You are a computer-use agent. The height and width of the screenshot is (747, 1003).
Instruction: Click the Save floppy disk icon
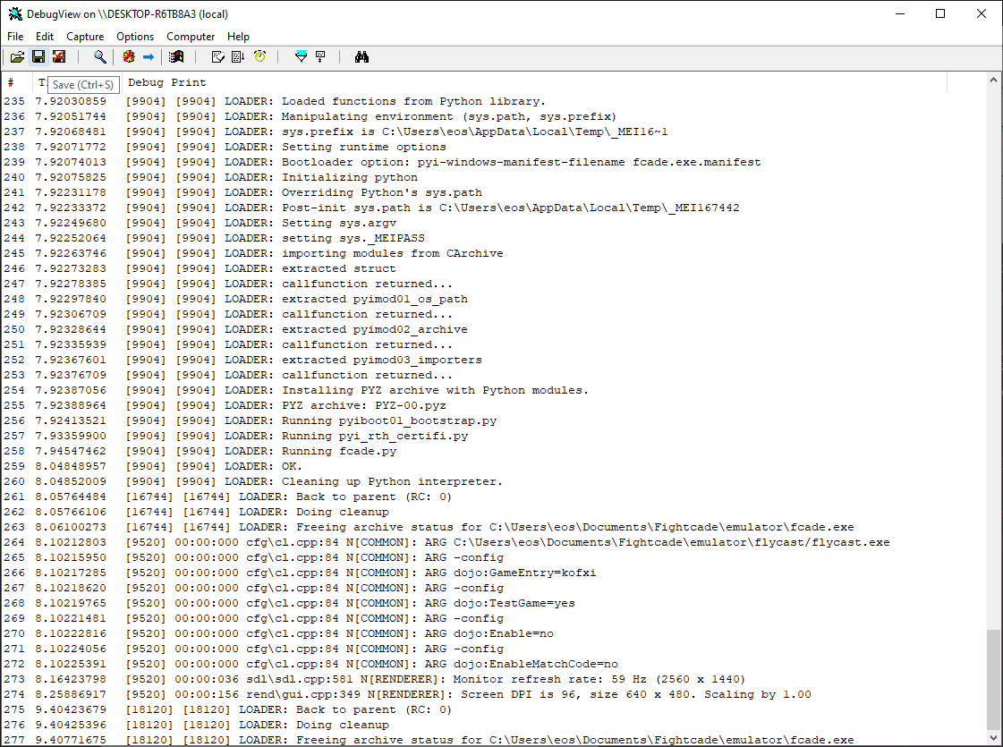point(38,57)
